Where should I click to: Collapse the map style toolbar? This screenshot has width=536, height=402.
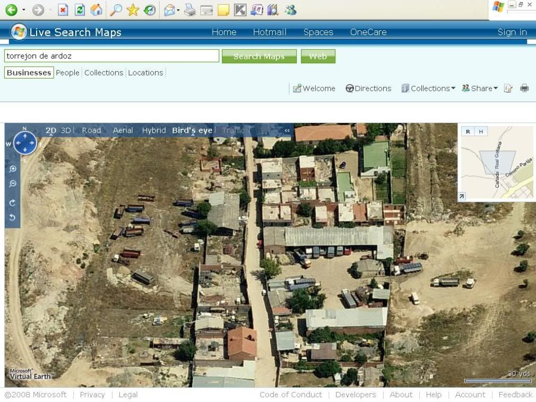[x=287, y=130]
